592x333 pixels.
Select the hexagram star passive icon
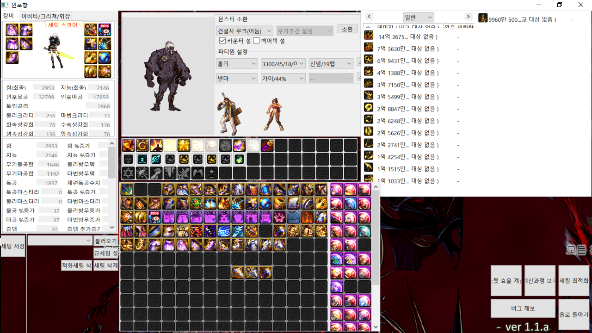(x=128, y=173)
